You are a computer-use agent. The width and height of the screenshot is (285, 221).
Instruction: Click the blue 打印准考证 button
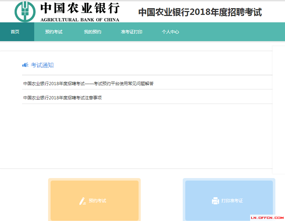tap(229, 200)
